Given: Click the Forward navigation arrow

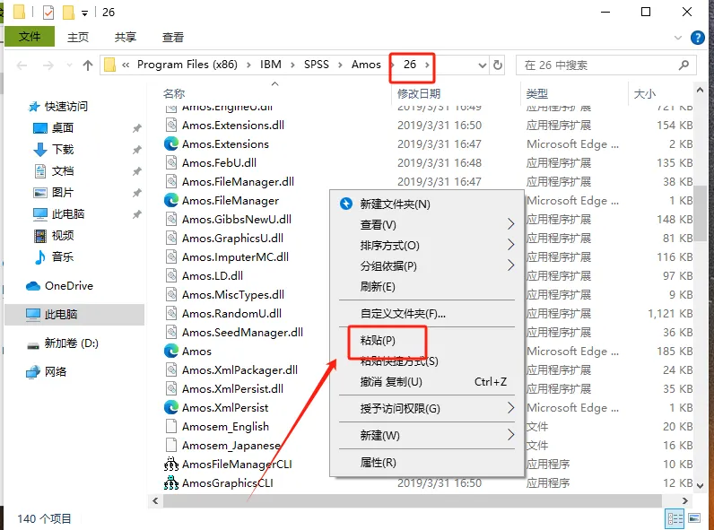Looking at the screenshot, I should point(48,65).
